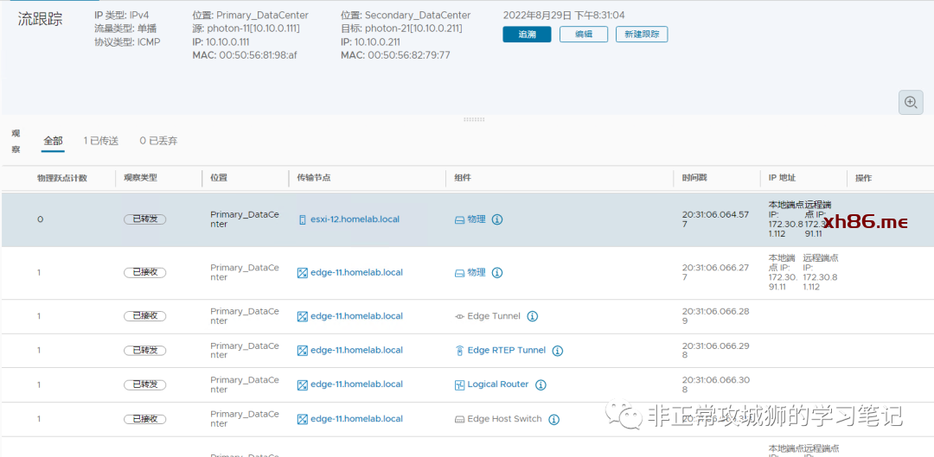Click info icon next to Edge Tunnel
This screenshot has width=934, height=457.
(533, 316)
